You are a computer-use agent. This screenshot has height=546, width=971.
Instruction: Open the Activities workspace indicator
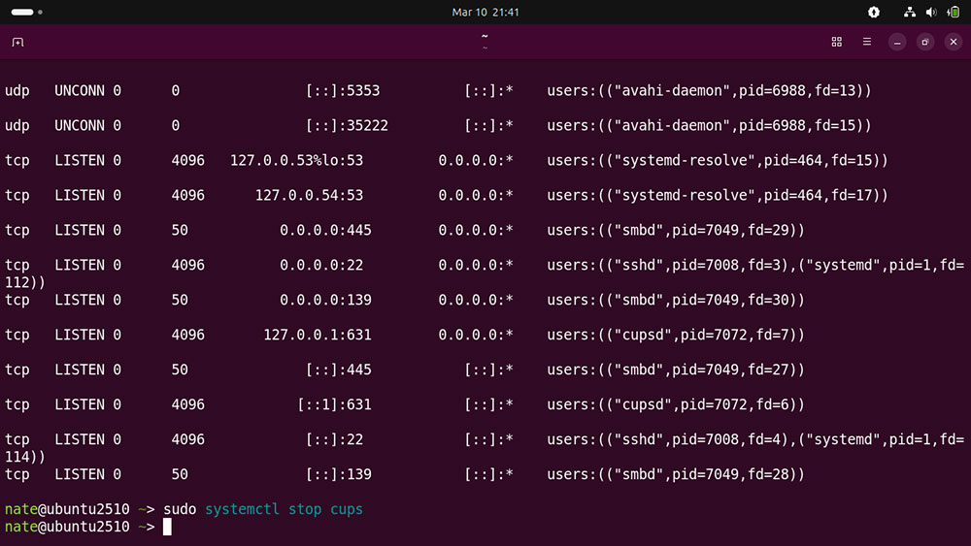click(26, 12)
